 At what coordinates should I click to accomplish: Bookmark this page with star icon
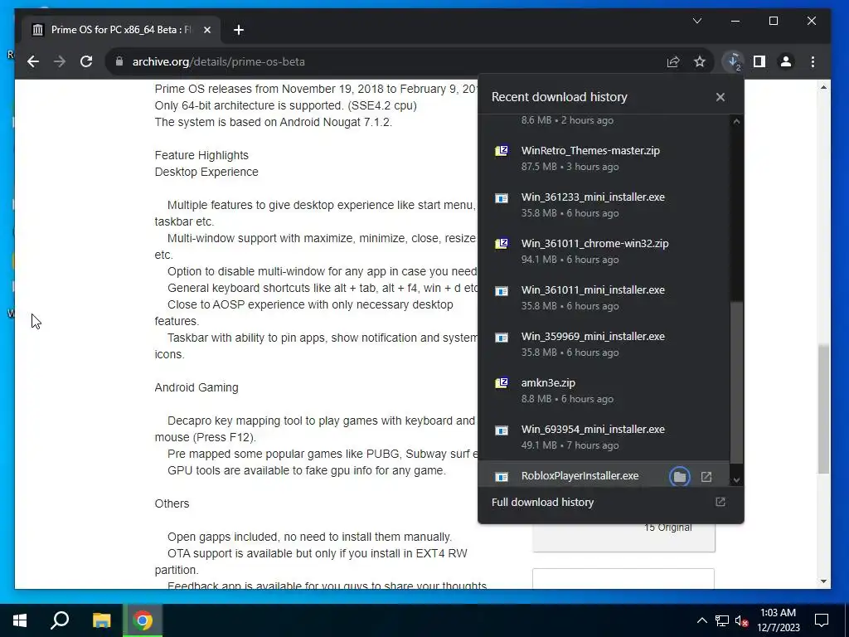(x=700, y=61)
